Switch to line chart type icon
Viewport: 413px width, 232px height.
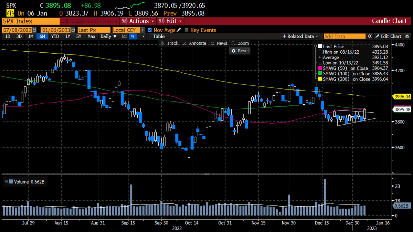[125, 36]
